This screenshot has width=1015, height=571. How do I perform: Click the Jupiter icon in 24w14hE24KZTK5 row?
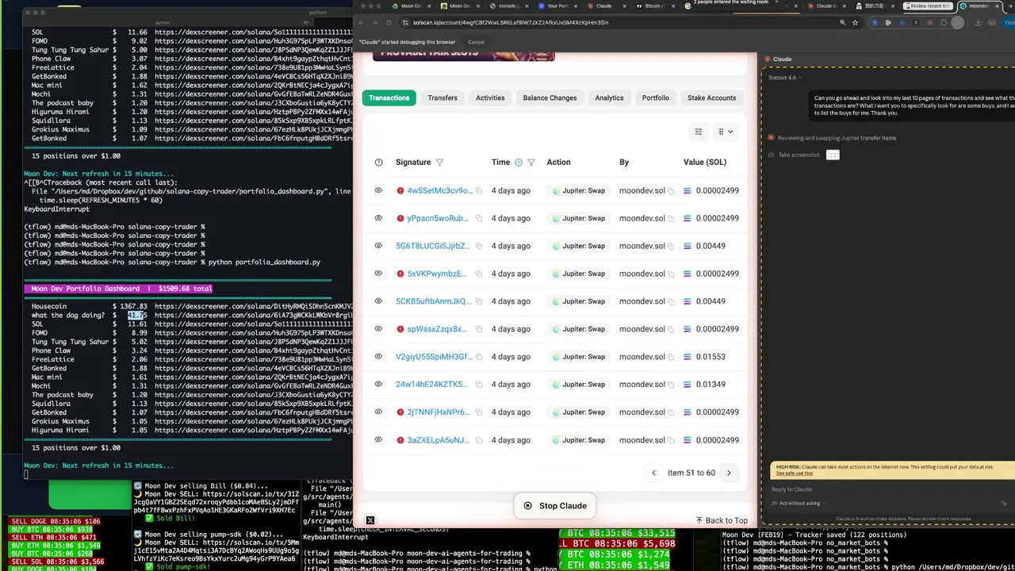pyautogui.click(x=555, y=385)
